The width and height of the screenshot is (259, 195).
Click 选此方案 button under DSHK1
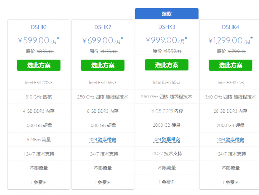39,65
